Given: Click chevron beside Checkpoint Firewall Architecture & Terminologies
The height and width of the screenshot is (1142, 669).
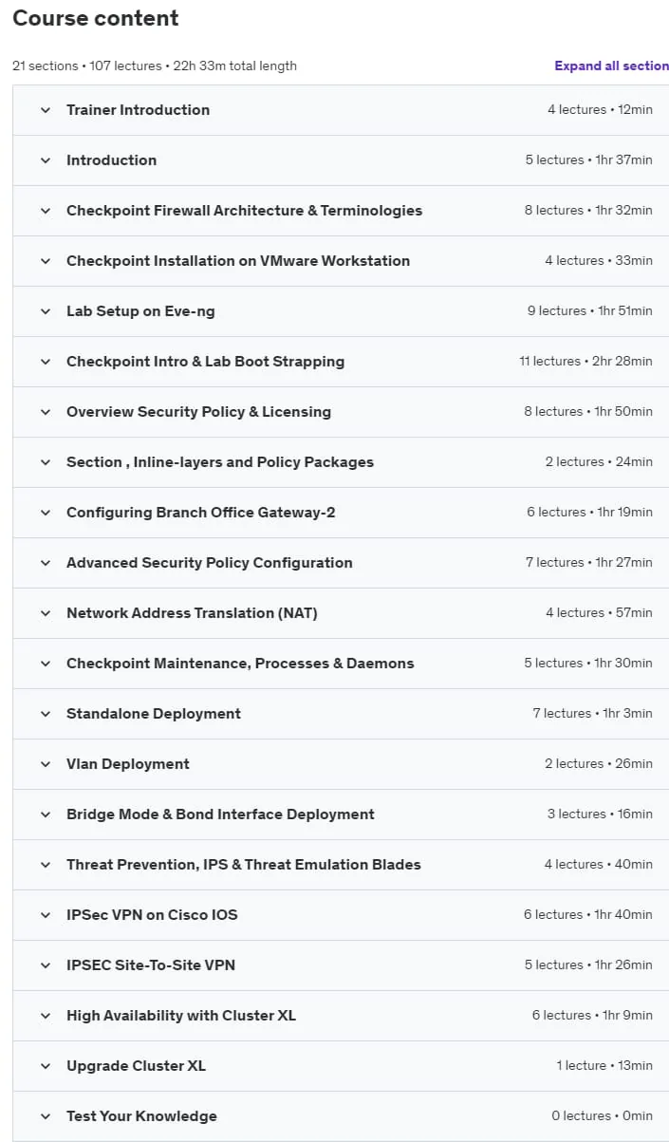Looking at the screenshot, I should 45,211.
